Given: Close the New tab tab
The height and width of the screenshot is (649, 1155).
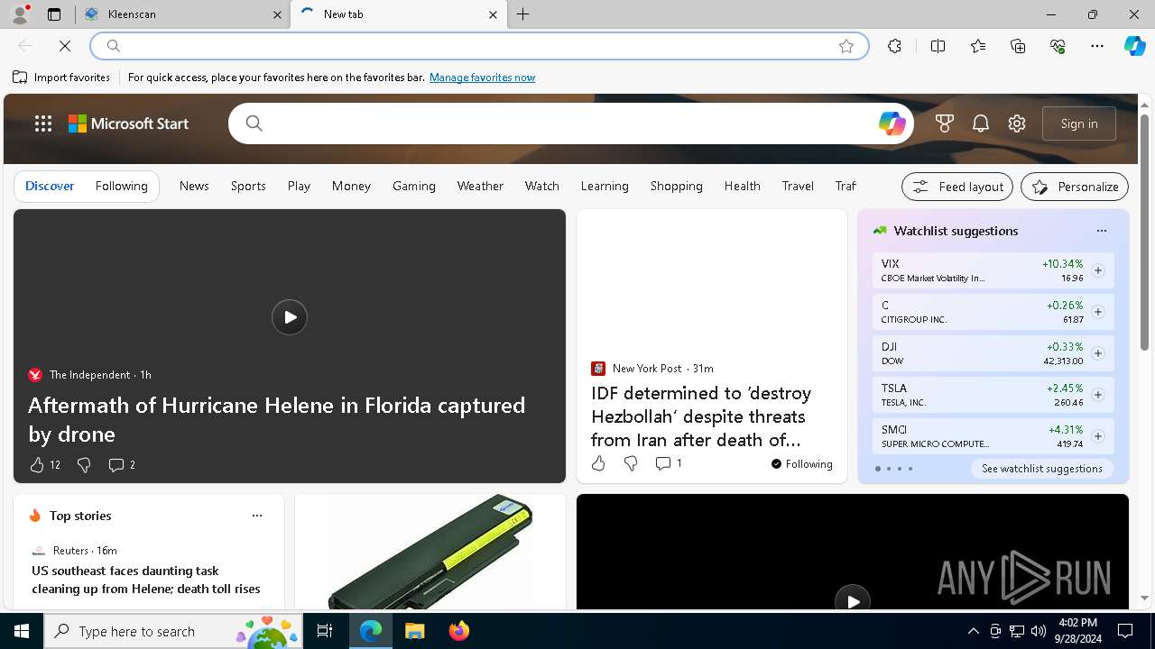Looking at the screenshot, I should (x=493, y=14).
